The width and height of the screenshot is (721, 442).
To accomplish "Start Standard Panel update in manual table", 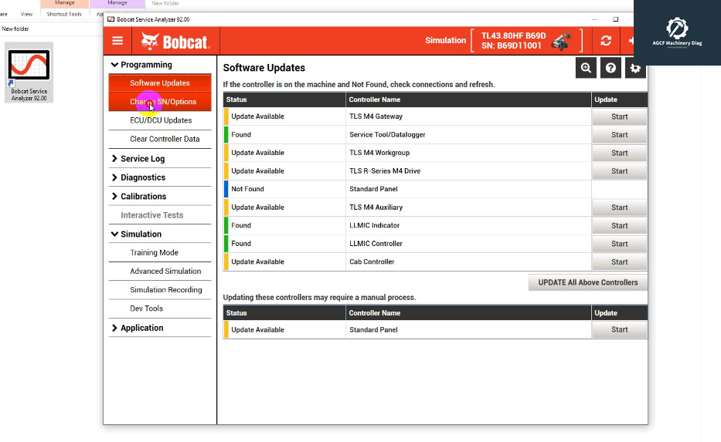I will click(619, 329).
